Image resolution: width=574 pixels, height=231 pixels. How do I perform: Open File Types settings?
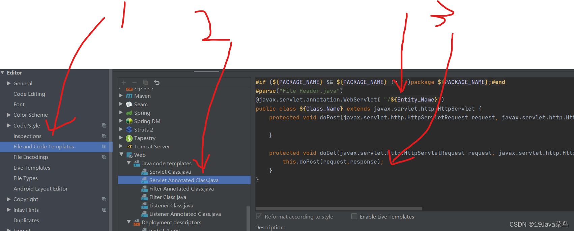click(x=26, y=178)
